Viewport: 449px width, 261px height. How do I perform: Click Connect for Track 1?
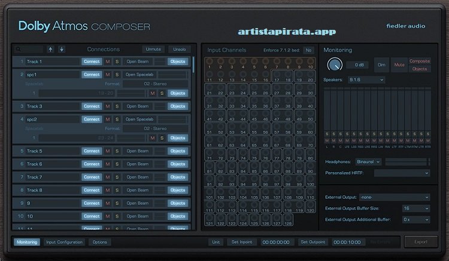(92, 62)
